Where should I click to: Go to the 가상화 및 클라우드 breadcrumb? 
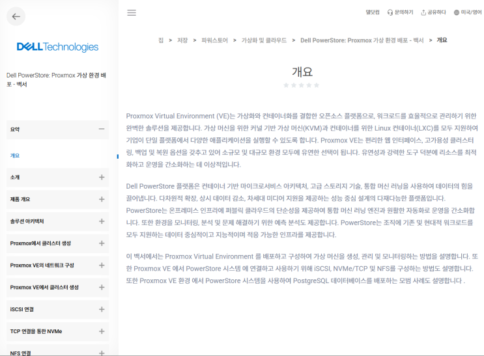pyautogui.click(x=264, y=40)
